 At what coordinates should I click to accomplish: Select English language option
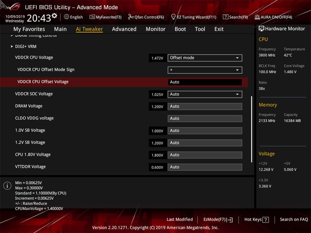76,17
